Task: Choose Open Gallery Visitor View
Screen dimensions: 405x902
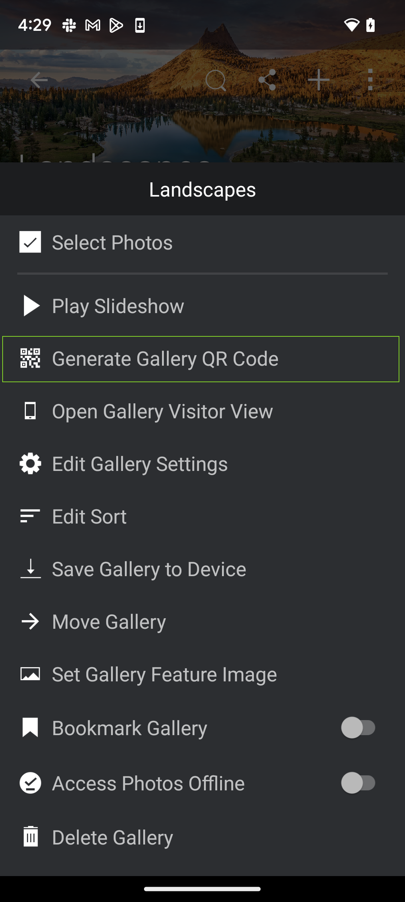Action: click(202, 411)
